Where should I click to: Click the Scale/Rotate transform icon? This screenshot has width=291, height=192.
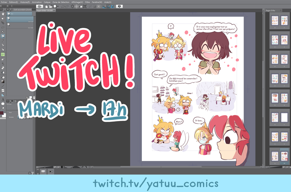[85, 7]
